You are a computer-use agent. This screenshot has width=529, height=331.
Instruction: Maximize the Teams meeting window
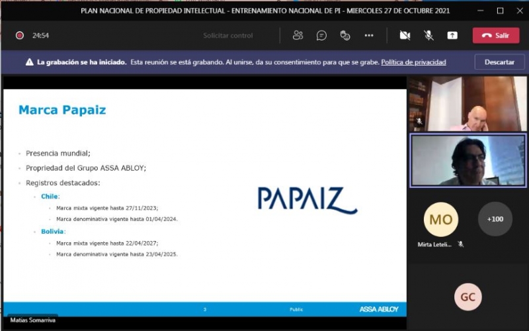tap(500, 11)
